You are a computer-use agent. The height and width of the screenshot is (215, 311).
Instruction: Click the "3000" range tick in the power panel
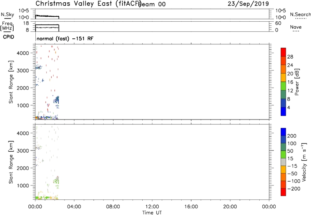pos(23,71)
